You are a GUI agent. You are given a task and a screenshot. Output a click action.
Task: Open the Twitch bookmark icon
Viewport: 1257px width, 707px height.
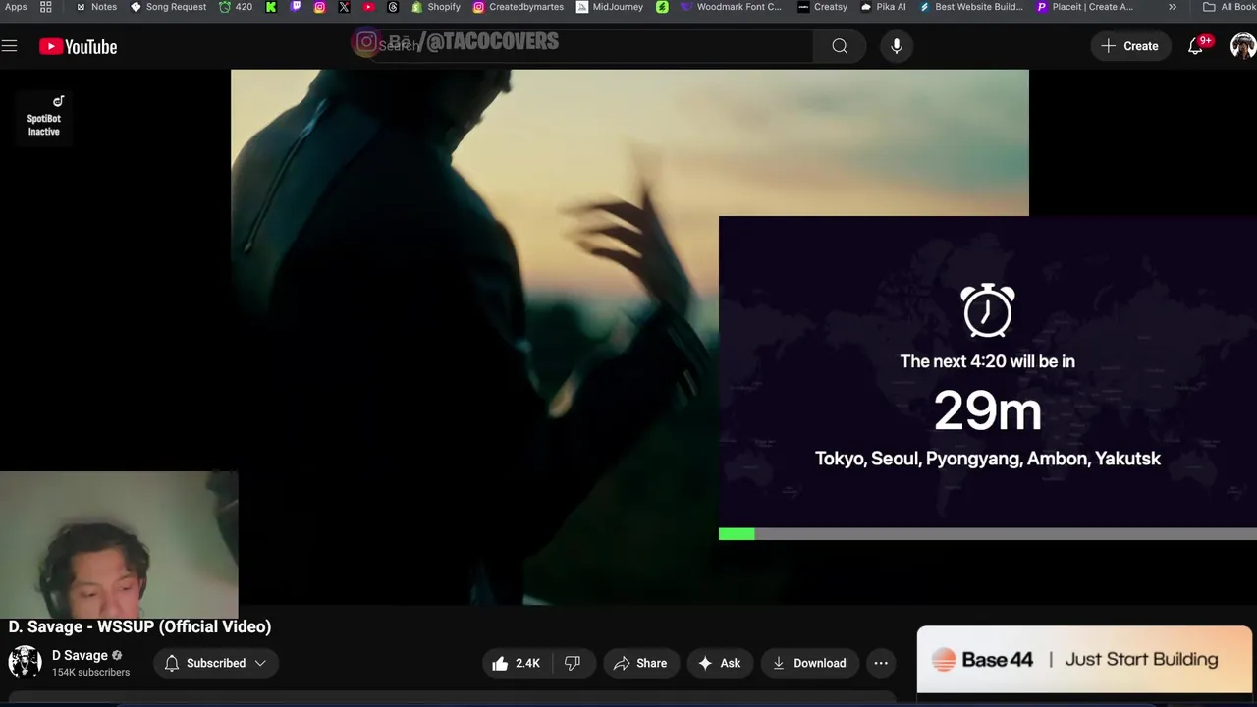pyautogui.click(x=296, y=7)
